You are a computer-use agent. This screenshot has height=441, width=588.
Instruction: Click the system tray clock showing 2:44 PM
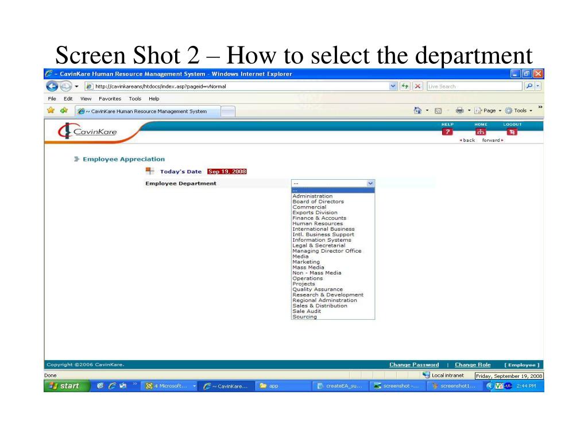[526, 386]
